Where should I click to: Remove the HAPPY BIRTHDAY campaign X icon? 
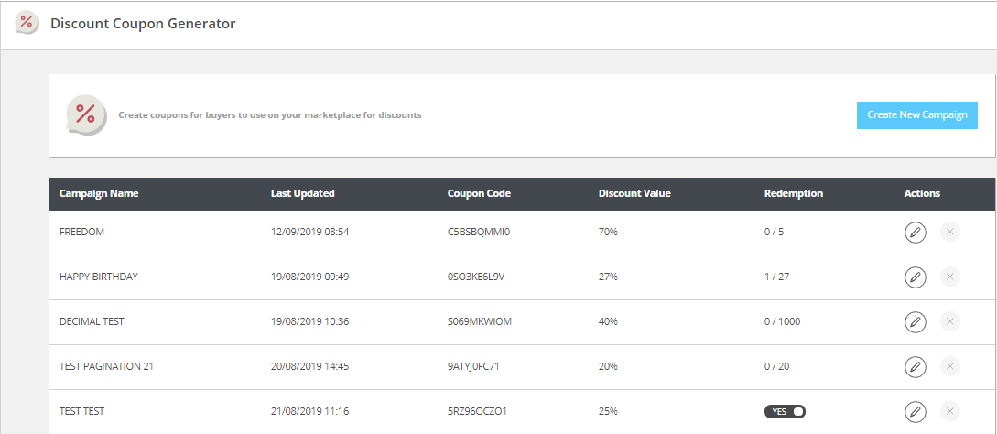[x=950, y=277]
